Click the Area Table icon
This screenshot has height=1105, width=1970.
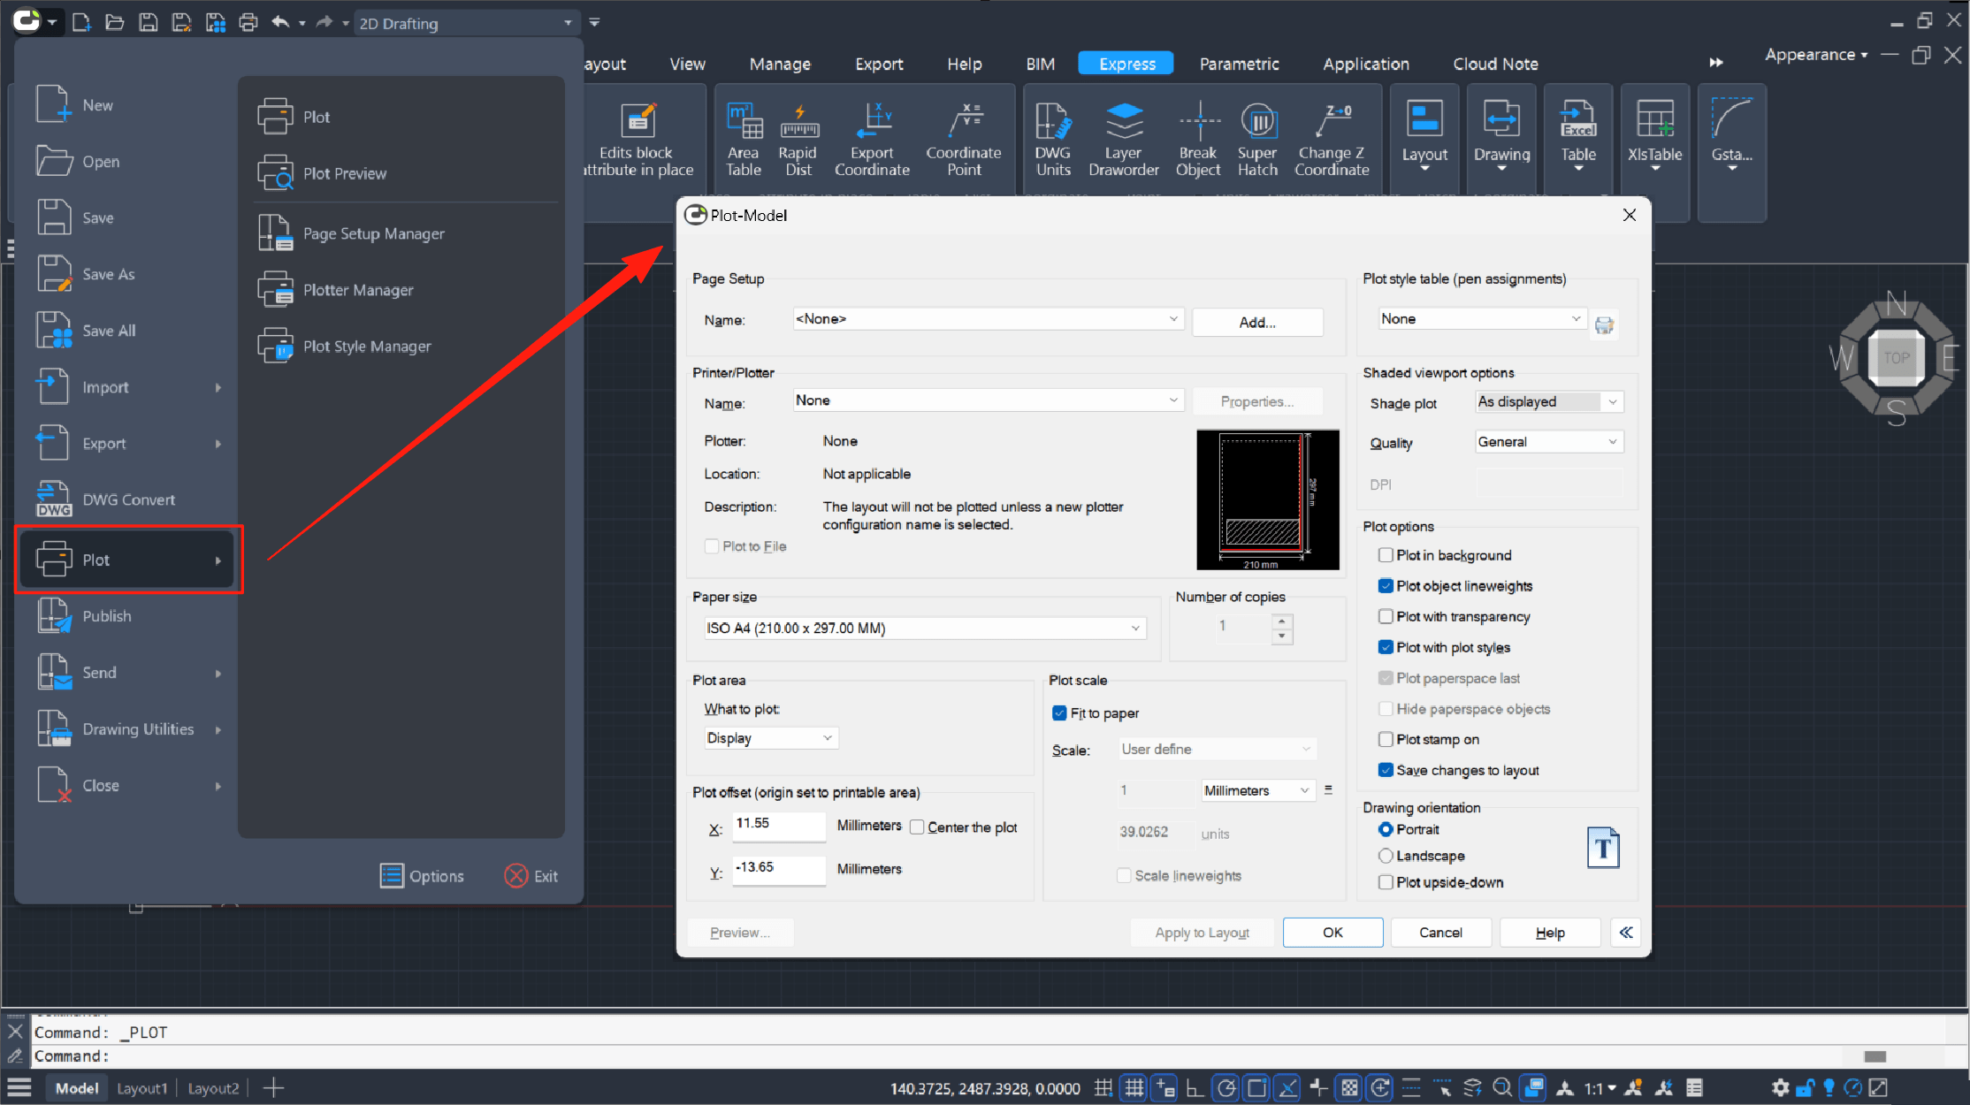click(x=744, y=122)
